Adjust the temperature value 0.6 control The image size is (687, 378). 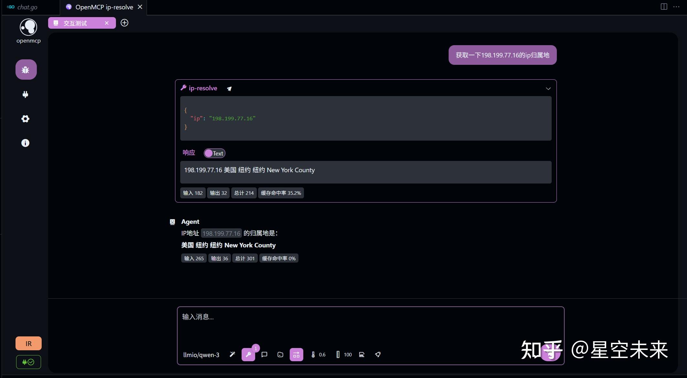(318, 354)
